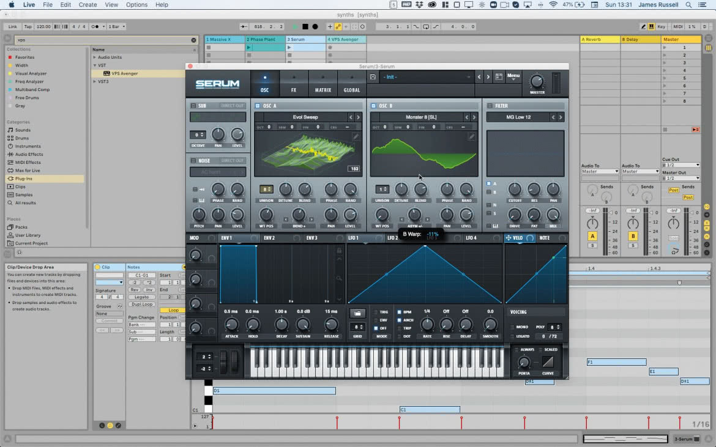Select the previous OSC B wavetable arrow
Screen dimensions: 716x447
pos(466,117)
